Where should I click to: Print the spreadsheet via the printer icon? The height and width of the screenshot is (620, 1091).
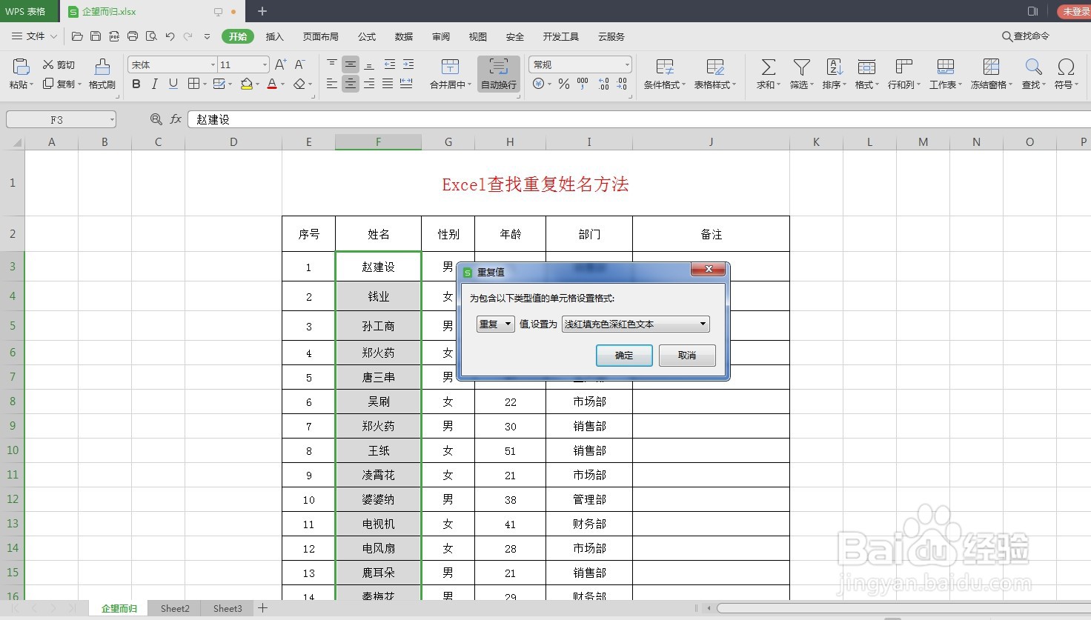(x=133, y=36)
